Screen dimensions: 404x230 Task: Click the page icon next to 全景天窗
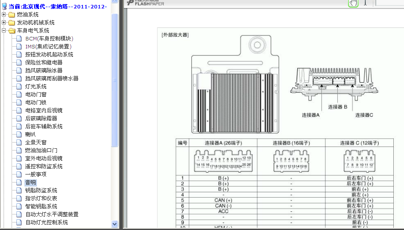pyautogui.click(x=19, y=142)
